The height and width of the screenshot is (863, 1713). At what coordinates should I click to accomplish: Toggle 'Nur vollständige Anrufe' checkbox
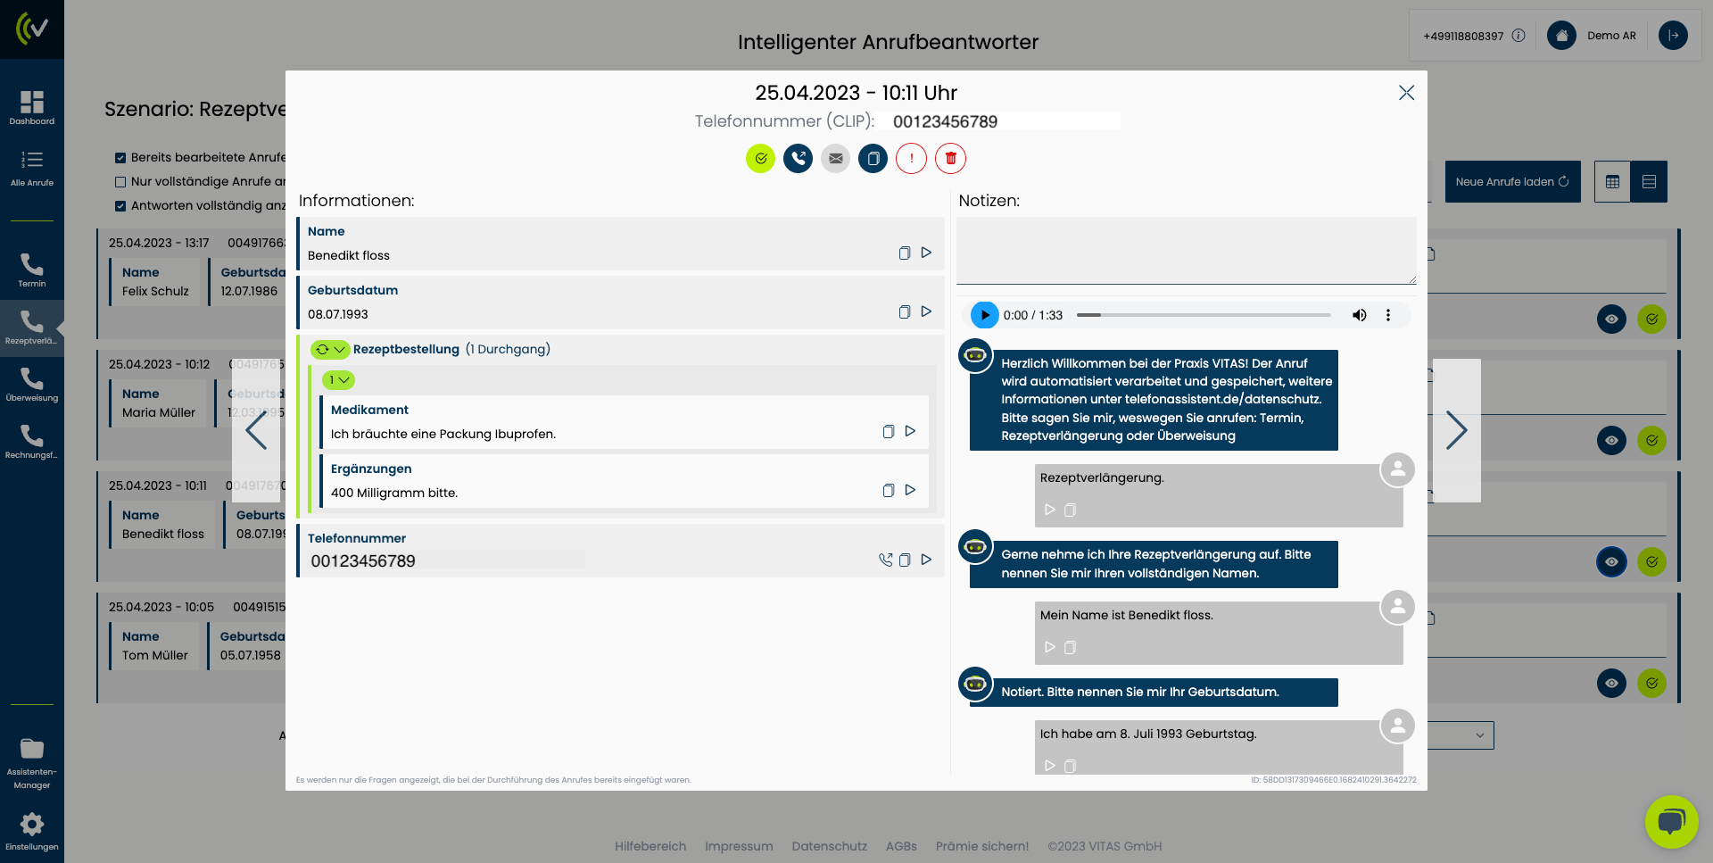(120, 182)
